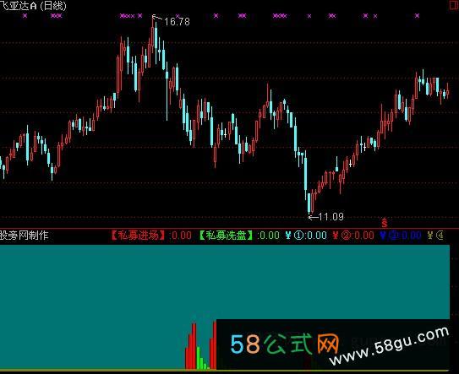Screen dimensions: 459x374
Task: Select the yellow ¥④ indicator label
Action: [x=436, y=236]
